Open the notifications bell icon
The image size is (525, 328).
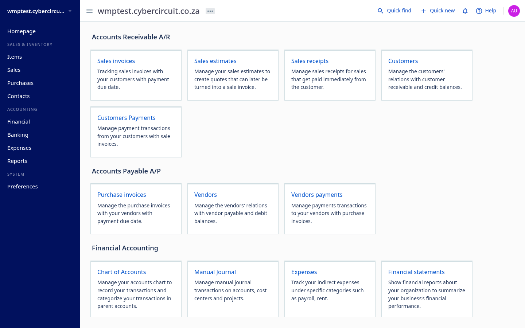click(465, 11)
